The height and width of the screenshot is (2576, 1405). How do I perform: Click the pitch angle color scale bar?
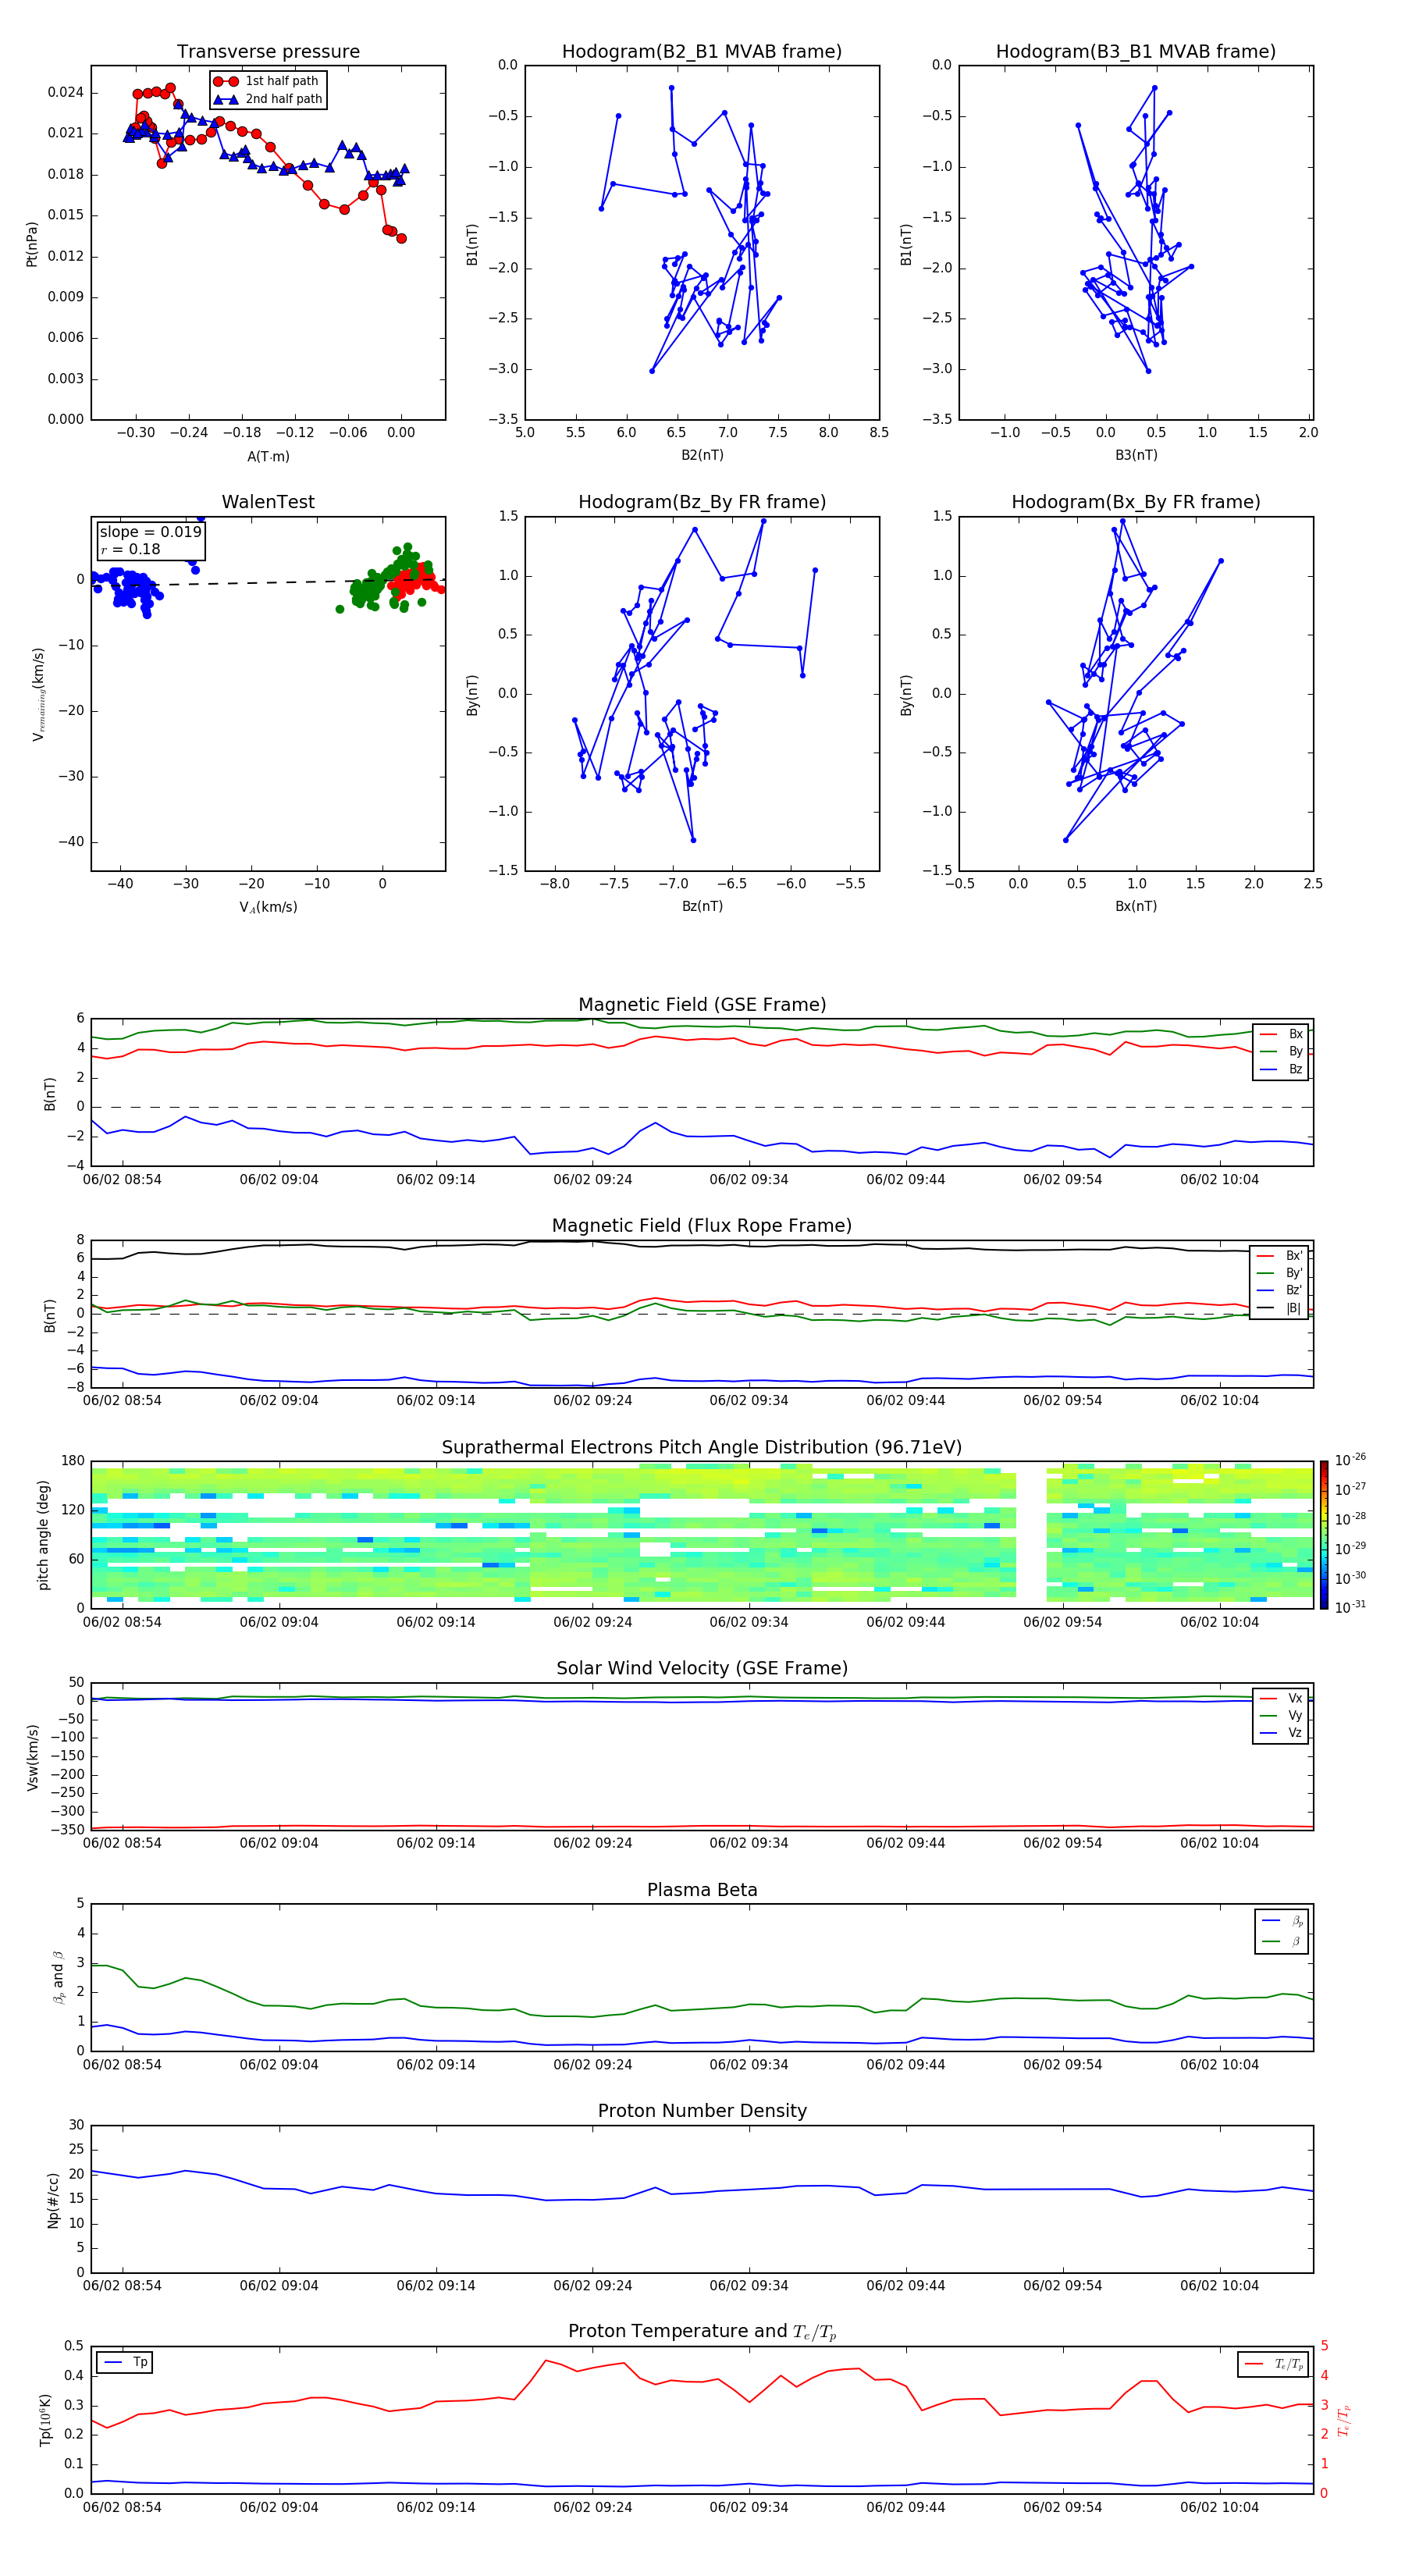[x=1324, y=1535]
